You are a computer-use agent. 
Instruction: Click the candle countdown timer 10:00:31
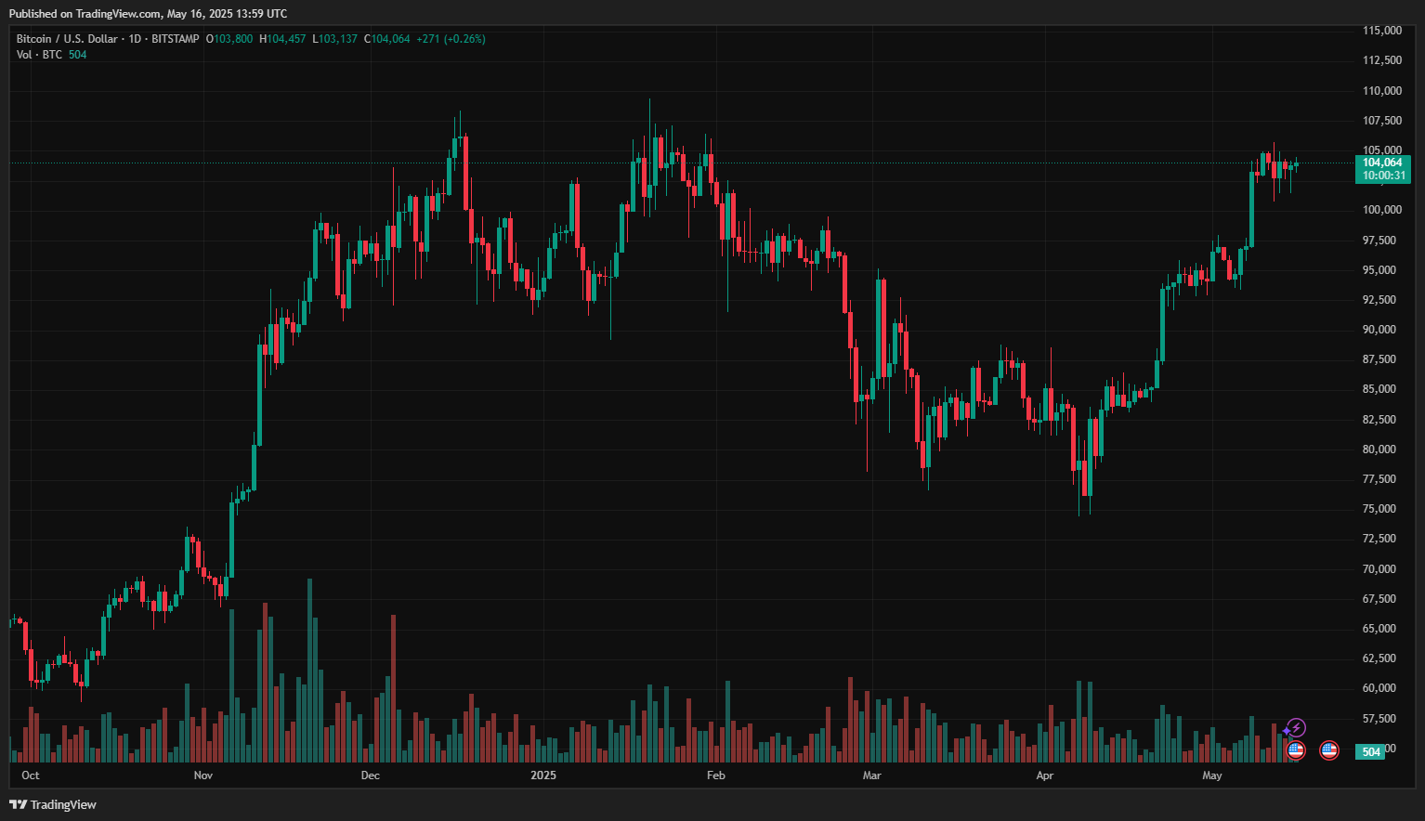point(1383,176)
